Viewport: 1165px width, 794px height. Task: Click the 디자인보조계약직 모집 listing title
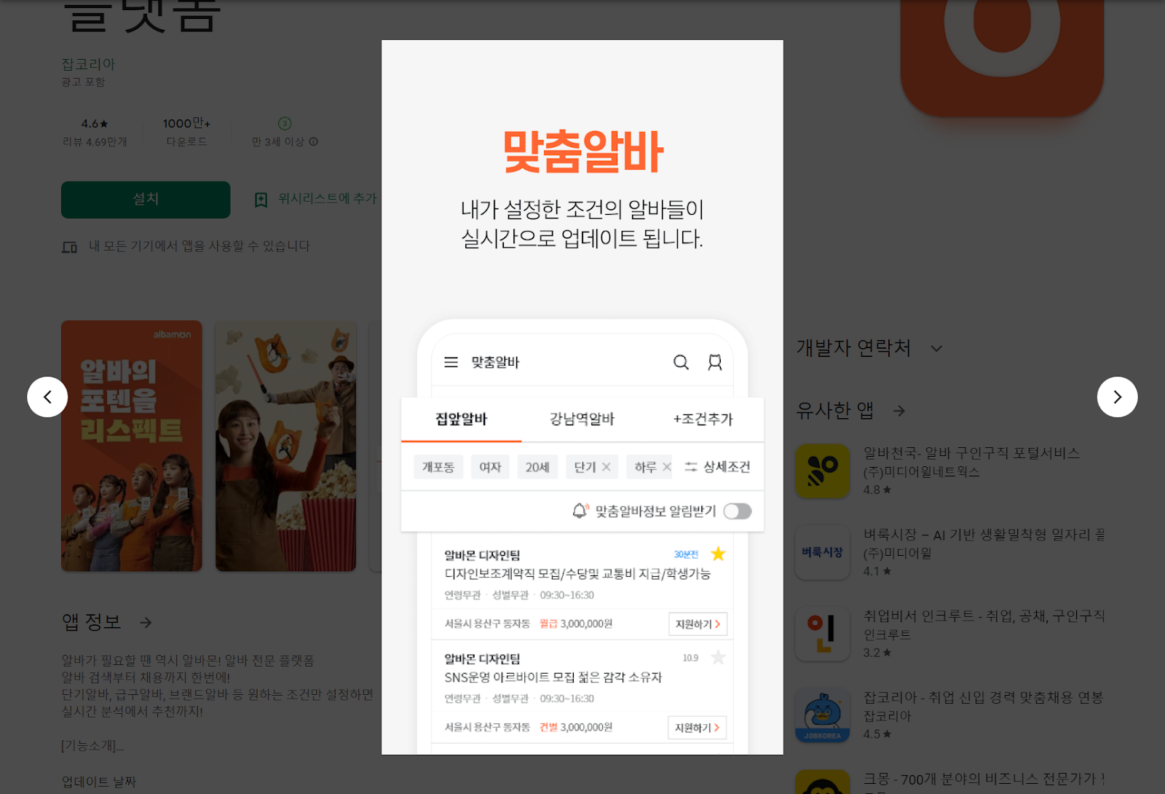(x=577, y=574)
